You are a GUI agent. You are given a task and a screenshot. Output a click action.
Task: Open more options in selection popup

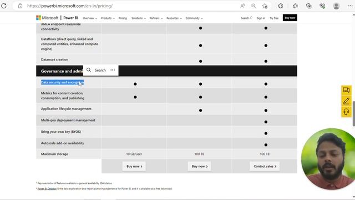tap(113, 70)
